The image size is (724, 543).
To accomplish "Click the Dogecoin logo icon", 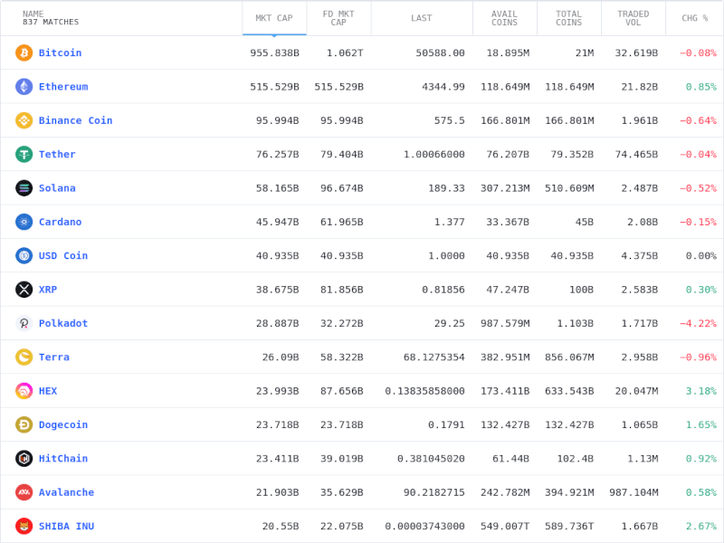I will click(23, 424).
